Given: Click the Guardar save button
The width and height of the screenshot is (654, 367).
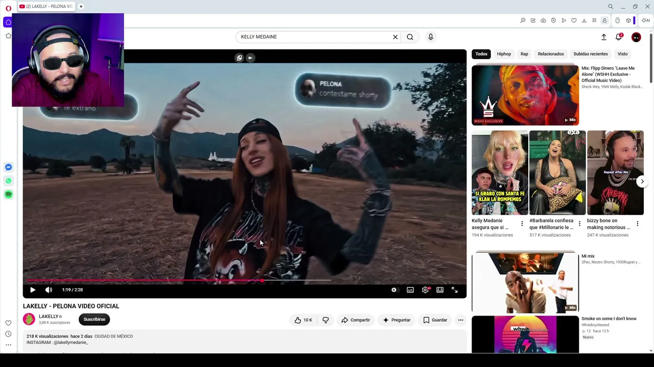Looking at the screenshot, I should point(435,320).
